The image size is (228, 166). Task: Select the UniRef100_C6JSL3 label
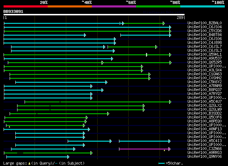[x=204, y=51]
